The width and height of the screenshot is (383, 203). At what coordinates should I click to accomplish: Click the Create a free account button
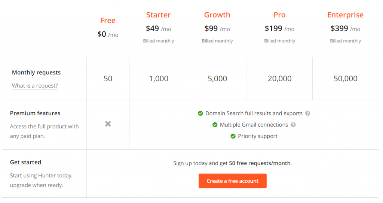pyautogui.click(x=233, y=181)
